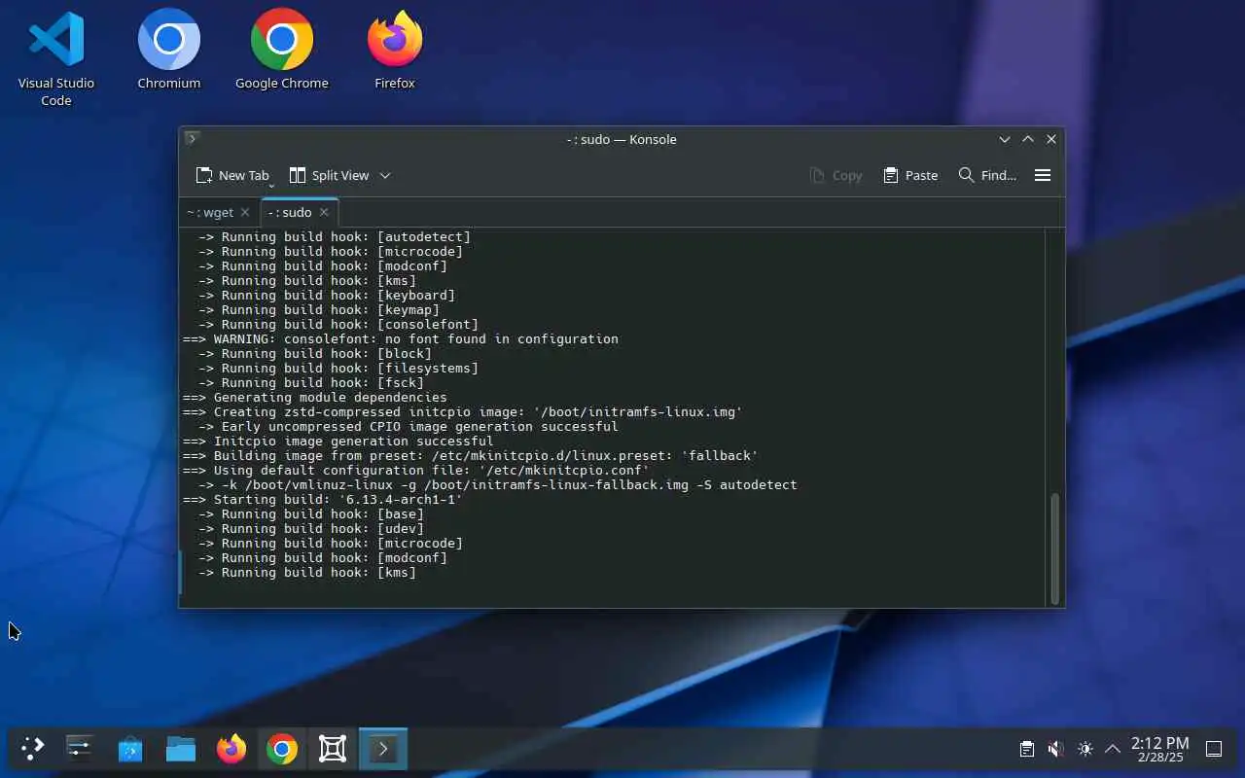The width and height of the screenshot is (1245, 778).
Task: Open a New Tab in Konsole
Action: coord(232,175)
